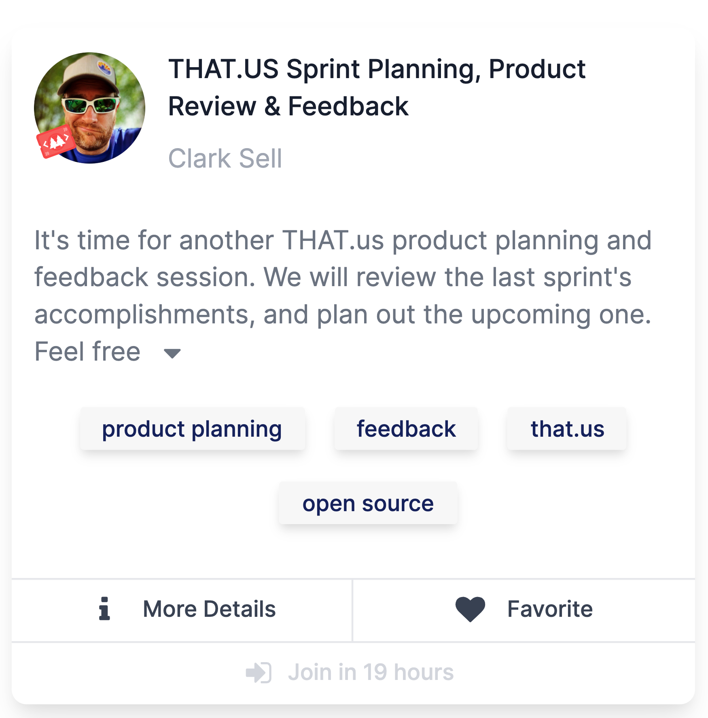708x718 pixels.
Task: Choose the 'that.us' tag
Action: [567, 429]
